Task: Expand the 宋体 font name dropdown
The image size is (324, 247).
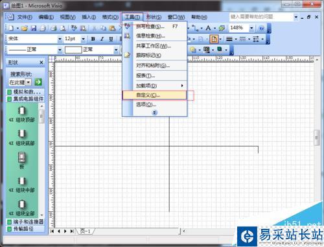Action: coord(60,39)
